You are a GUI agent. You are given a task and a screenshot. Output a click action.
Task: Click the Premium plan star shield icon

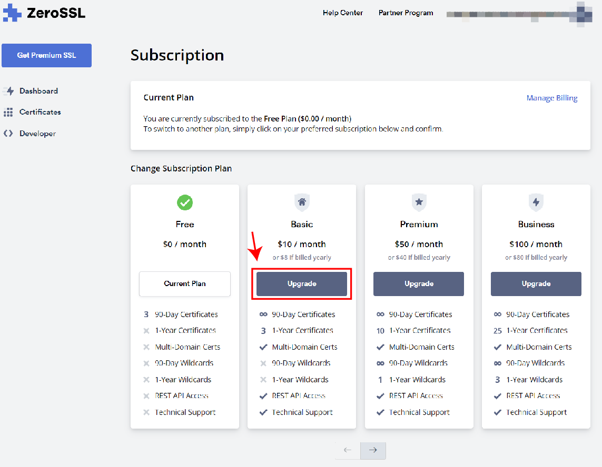[x=419, y=202]
